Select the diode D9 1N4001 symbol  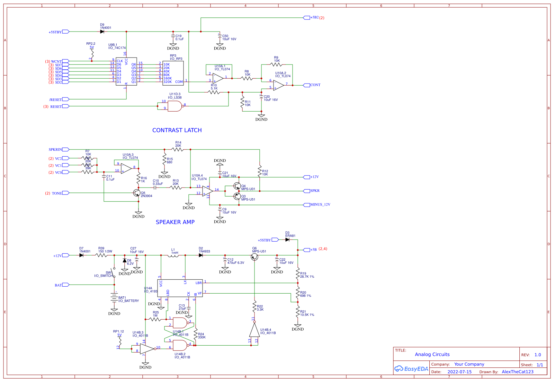pyautogui.click(x=102, y=32)
